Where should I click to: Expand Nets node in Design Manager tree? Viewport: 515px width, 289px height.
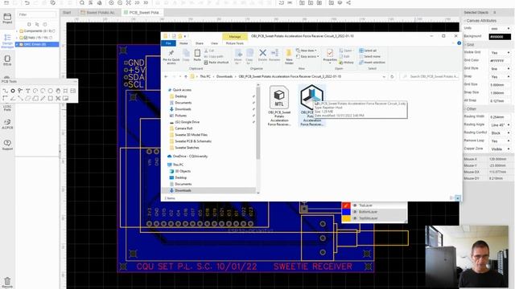[x=17, y=38]
